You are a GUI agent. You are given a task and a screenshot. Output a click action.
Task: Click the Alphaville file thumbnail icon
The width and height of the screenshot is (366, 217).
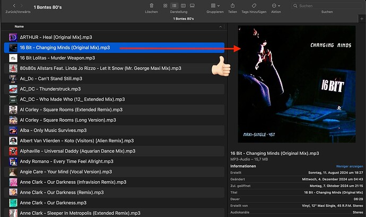coord(13,151)
